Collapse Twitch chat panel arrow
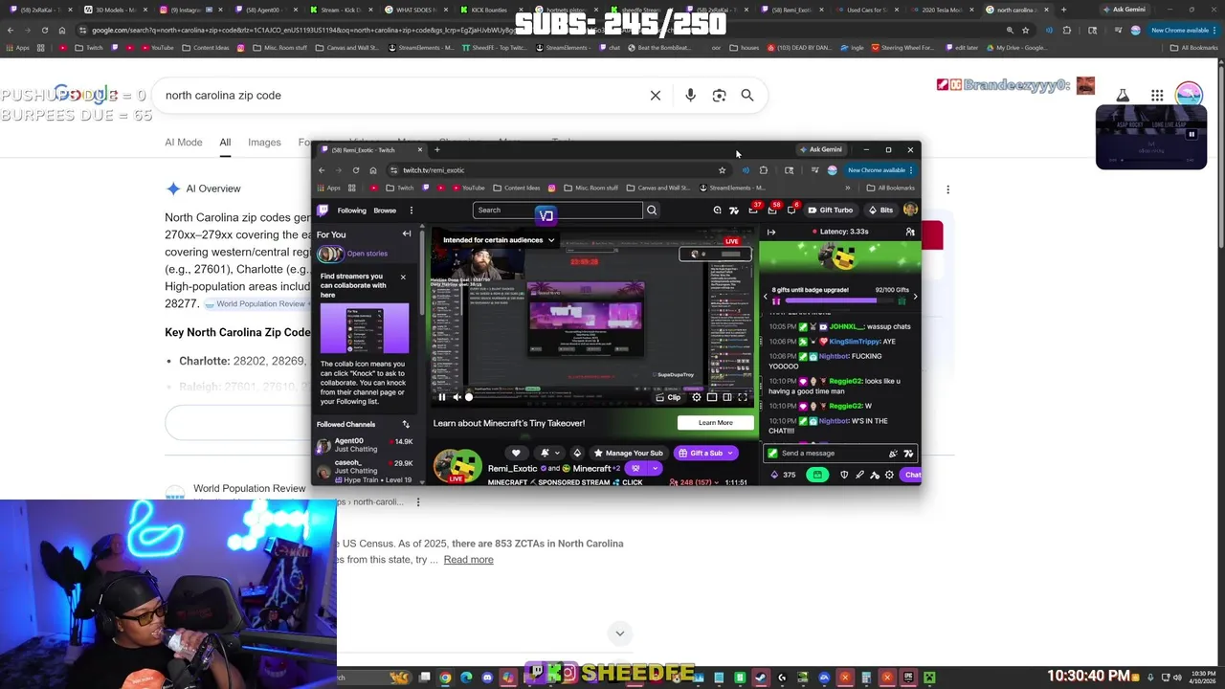The image size is (1225, 689). pos(771,232)
